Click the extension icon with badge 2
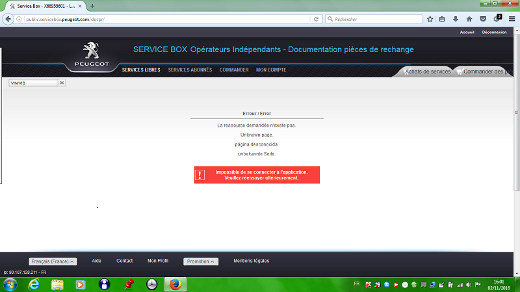 pyautogui.click(x=497, y=19)
